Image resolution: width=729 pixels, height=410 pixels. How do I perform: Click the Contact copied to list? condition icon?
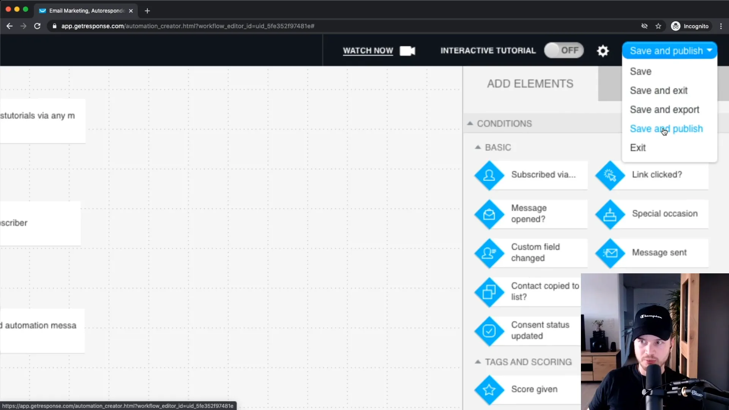click(489, 291)
